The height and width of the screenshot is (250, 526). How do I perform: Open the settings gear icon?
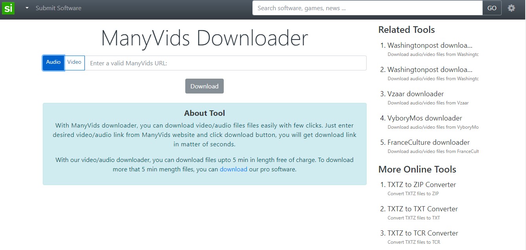click(511, 8)
